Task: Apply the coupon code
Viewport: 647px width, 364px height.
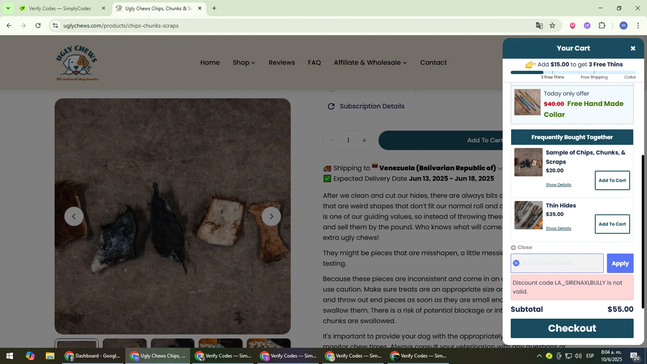Action: pos(620,264)
